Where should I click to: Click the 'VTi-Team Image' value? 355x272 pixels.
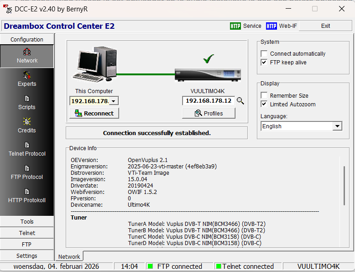tap(148, 173)
